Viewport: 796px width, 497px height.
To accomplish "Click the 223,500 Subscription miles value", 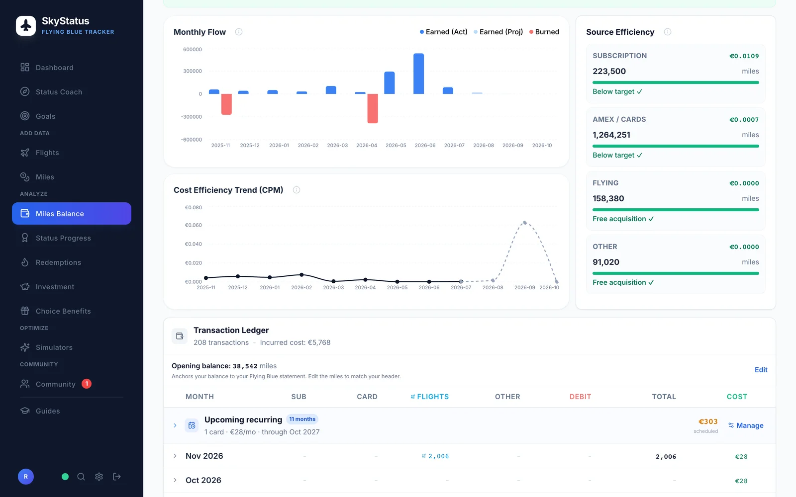I will 609,71.
